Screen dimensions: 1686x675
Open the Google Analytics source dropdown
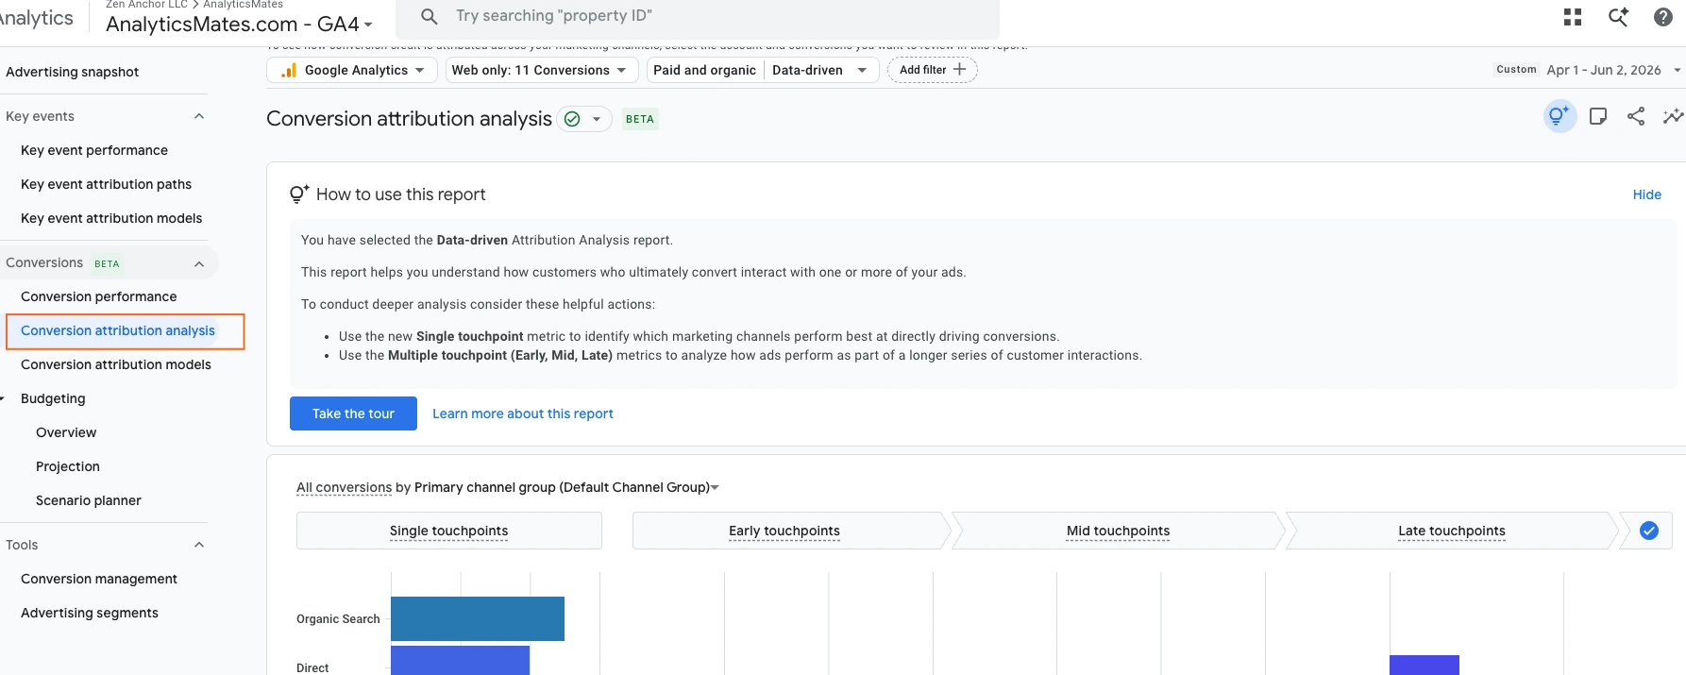351,70
